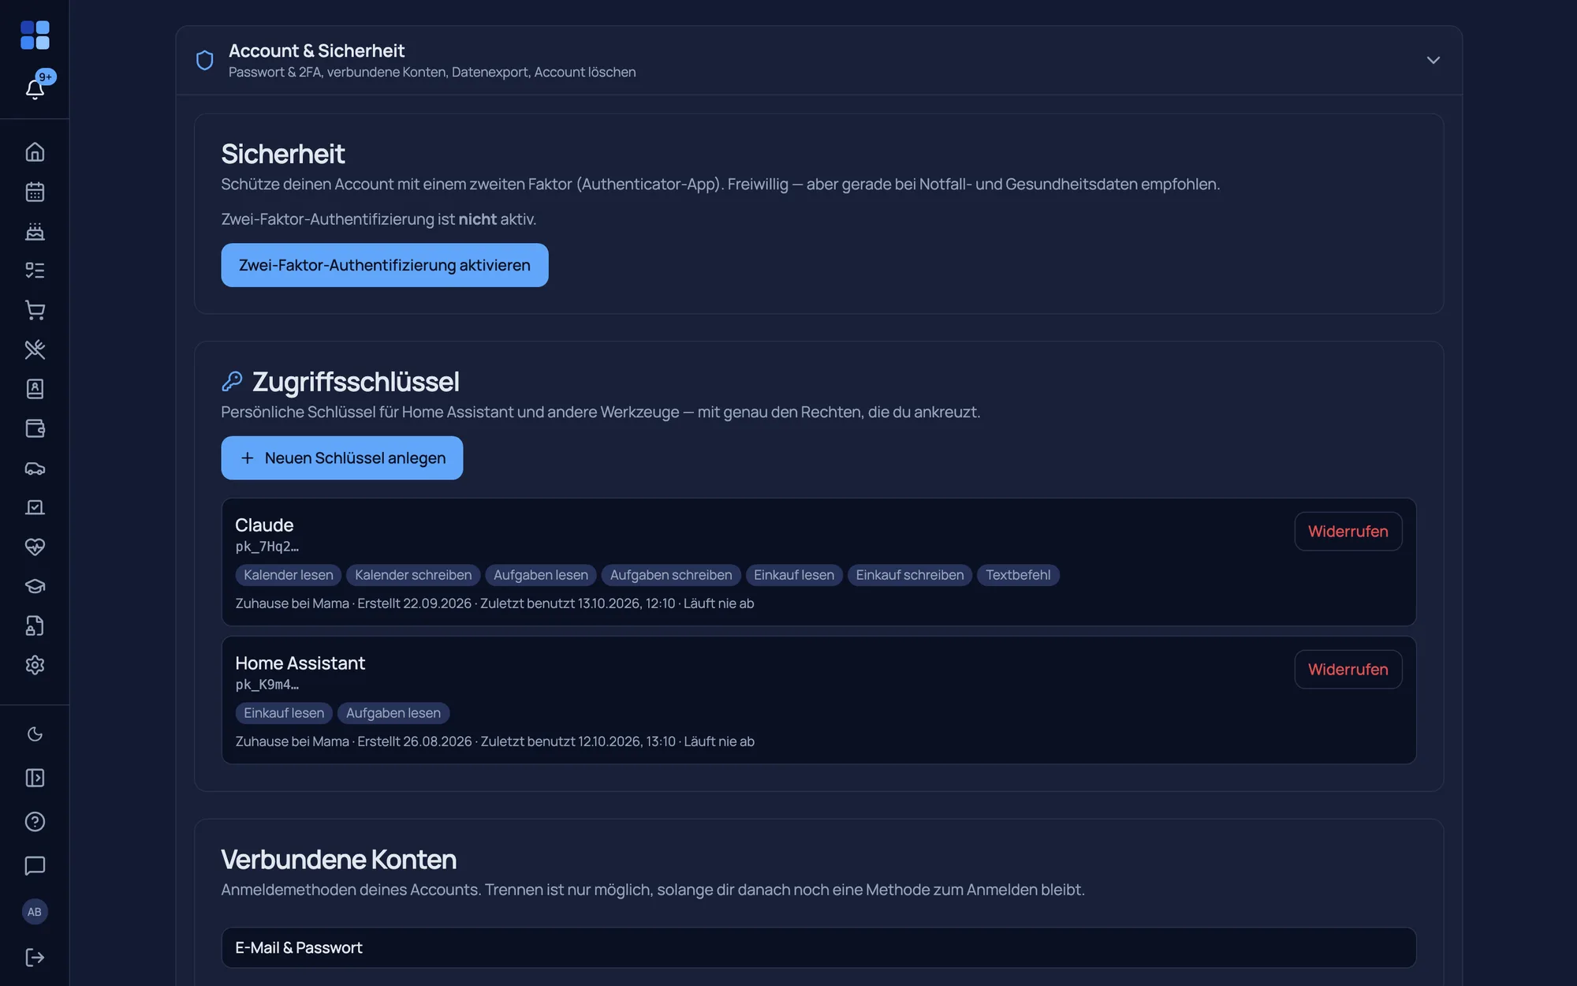Click the Verbundene Konten heading
The height and width of the screenshot is (986, 1577).
click(x=339, y=859)
